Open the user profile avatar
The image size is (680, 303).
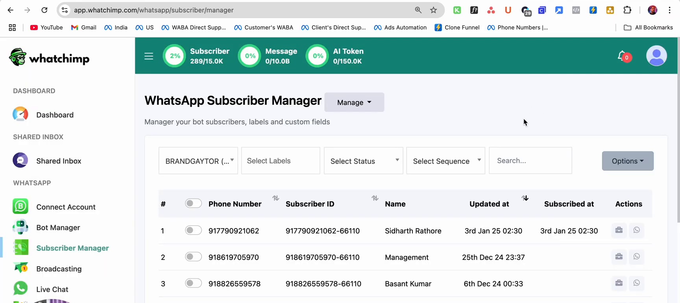coord(656,56)
